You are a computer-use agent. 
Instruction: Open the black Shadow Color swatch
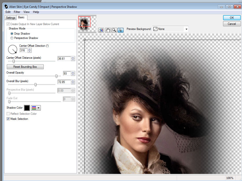coord(27,108)
